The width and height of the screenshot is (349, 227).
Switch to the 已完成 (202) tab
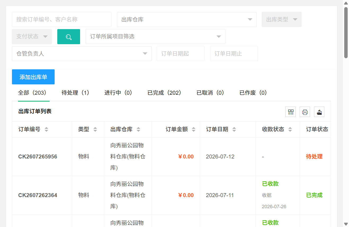[166, 93]
